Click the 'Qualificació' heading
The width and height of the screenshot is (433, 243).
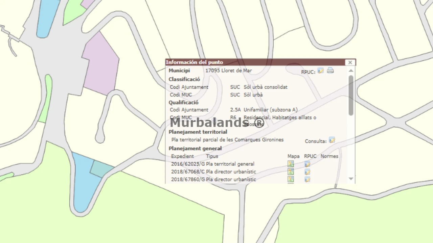[184, 102]
